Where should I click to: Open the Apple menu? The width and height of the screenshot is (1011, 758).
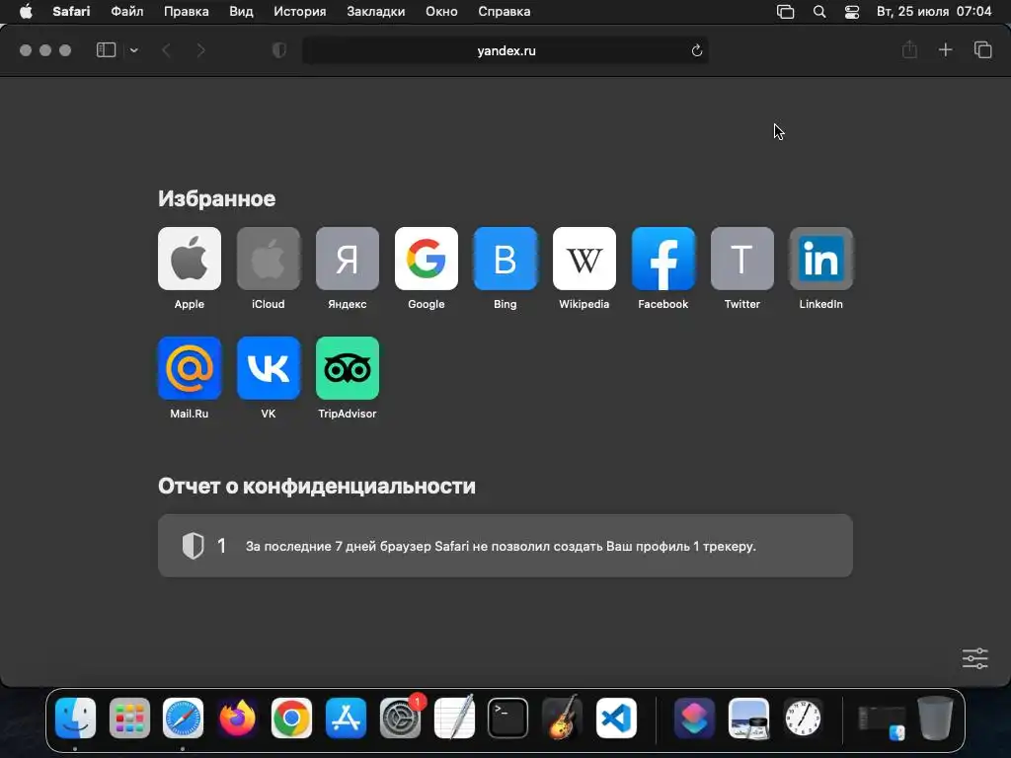pyautogui.click(x=26, y=12)
